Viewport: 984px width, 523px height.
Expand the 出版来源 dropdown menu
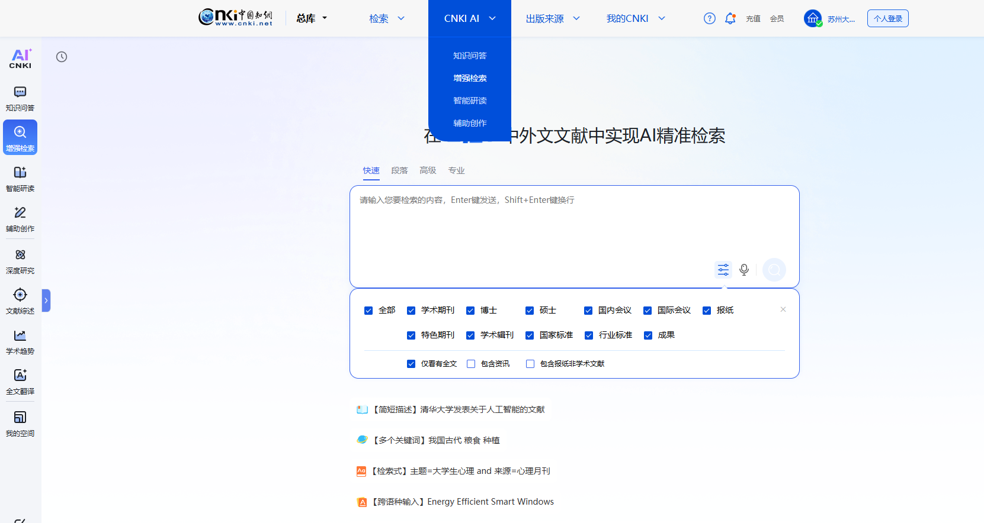(552, 19)
